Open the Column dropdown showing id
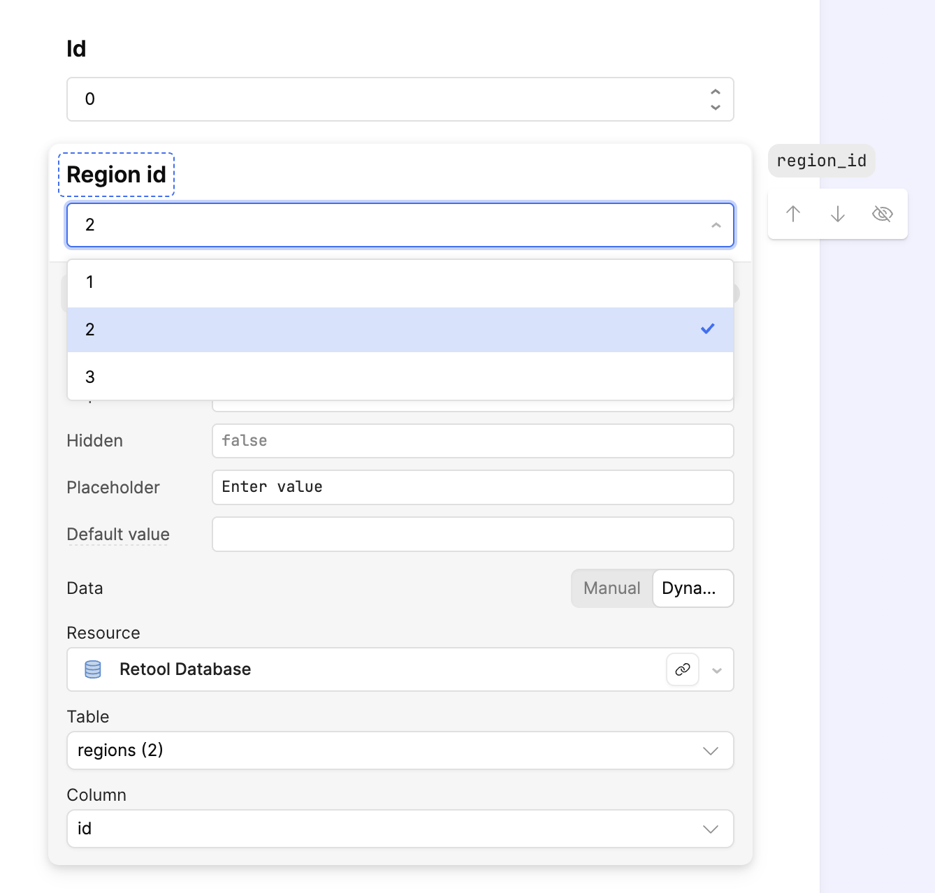The image size is (935, 893). [x=400, y=829]
